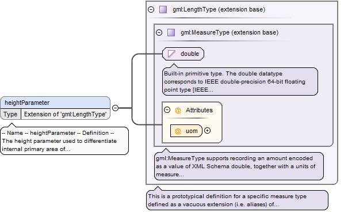Click the gml:MeasureType supports recording annotation
348x212 pixels.
(239, 166)
